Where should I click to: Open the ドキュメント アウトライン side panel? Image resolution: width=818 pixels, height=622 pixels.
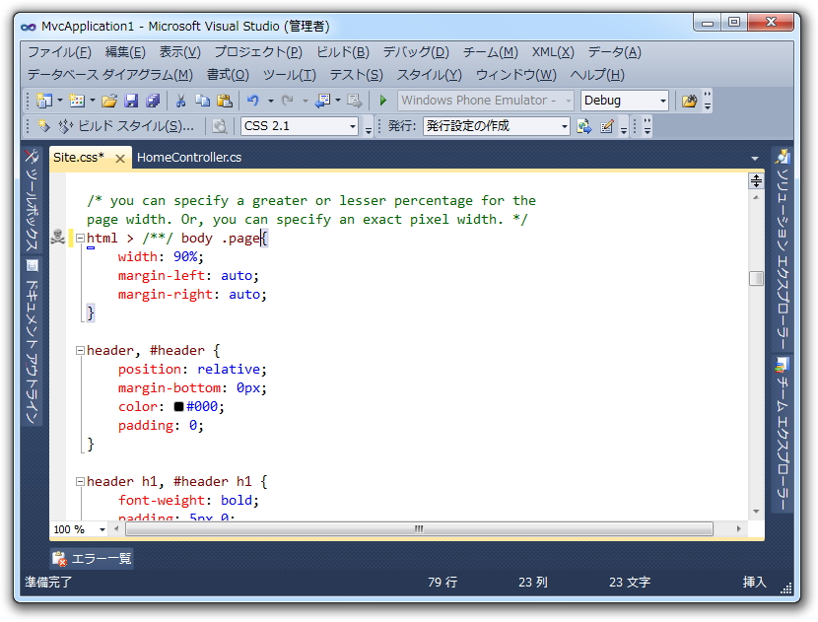(x=32, y=342)
